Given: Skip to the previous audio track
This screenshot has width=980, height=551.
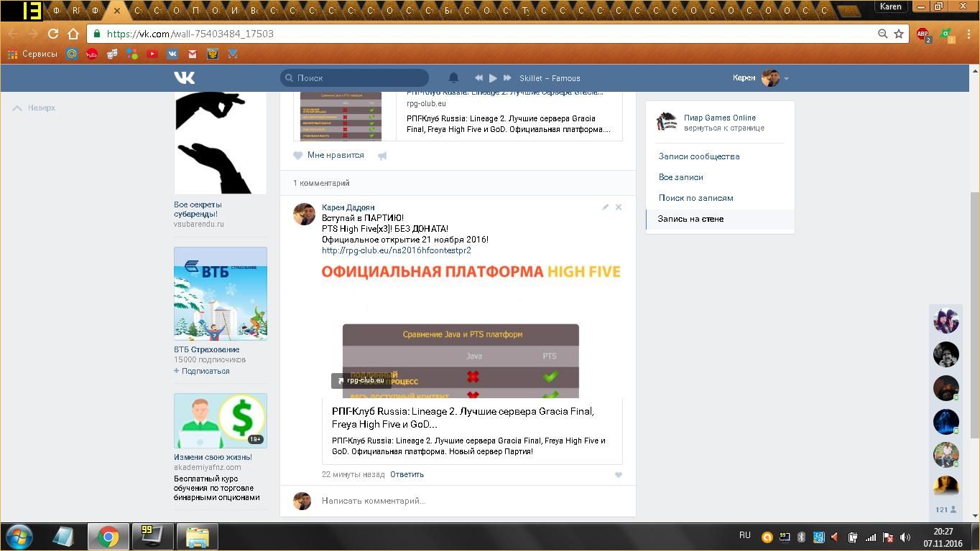Looking at the screenshot, I should (x=479, y=78).
